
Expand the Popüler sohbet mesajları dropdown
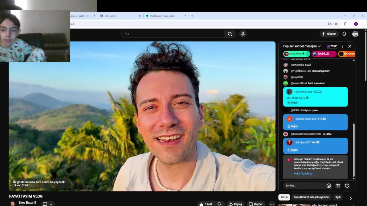pos(302,46)
